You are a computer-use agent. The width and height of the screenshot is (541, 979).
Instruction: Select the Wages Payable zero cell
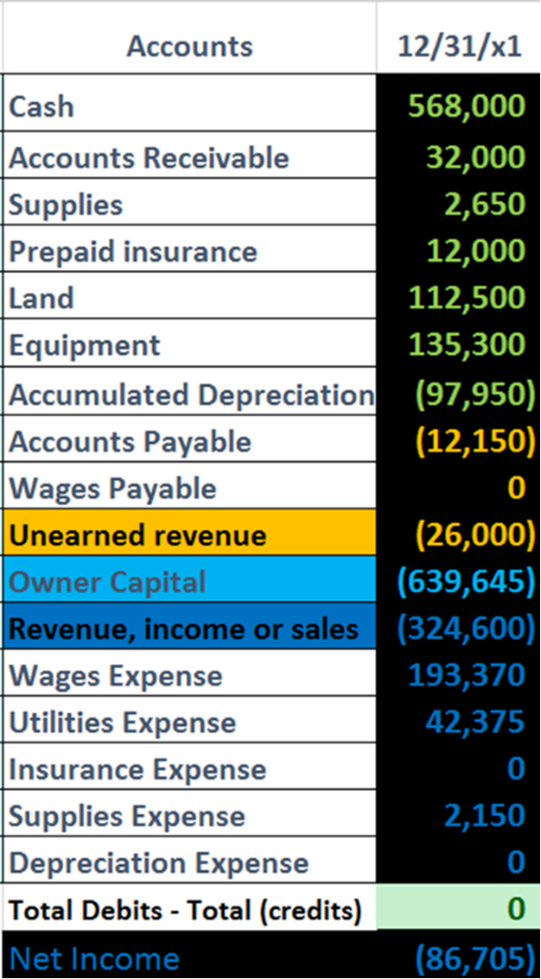coord(459,489)
